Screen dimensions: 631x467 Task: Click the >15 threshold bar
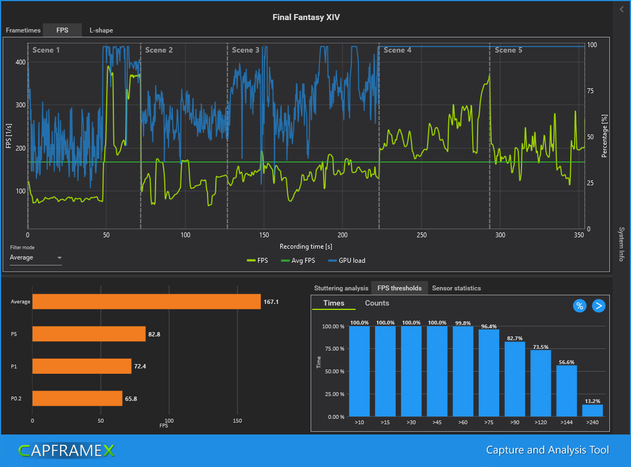coord(385,371)
